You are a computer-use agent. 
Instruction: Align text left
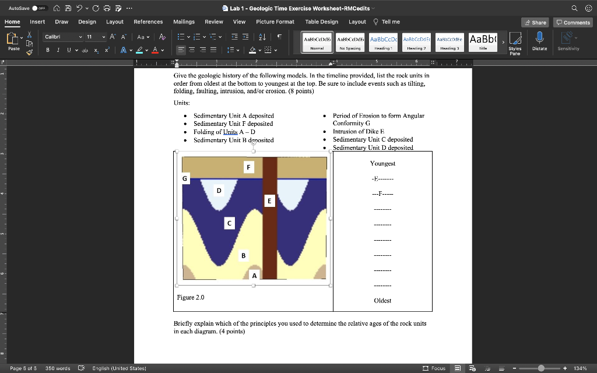[181, 50]
